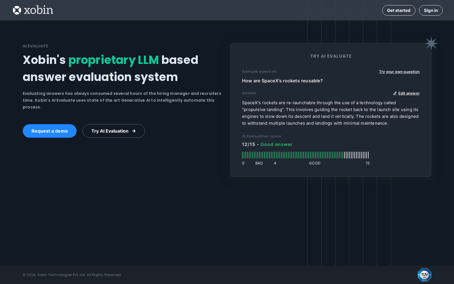
Task: Click the 'GOOD' label under score bar
Action: pos(315,163)
